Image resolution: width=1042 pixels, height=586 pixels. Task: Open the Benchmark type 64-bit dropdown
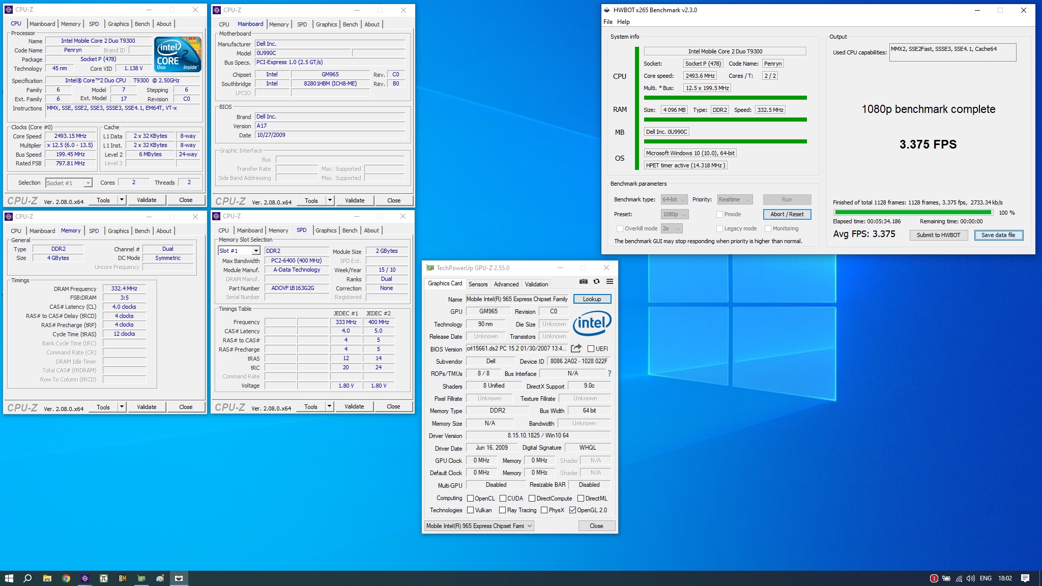pyautogui.click(x=674, y=199)
